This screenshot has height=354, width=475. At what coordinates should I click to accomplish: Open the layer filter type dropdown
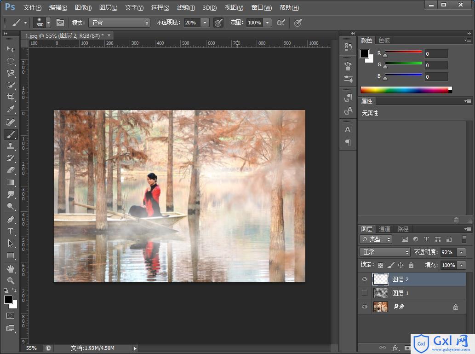click(x=376, y=239)
